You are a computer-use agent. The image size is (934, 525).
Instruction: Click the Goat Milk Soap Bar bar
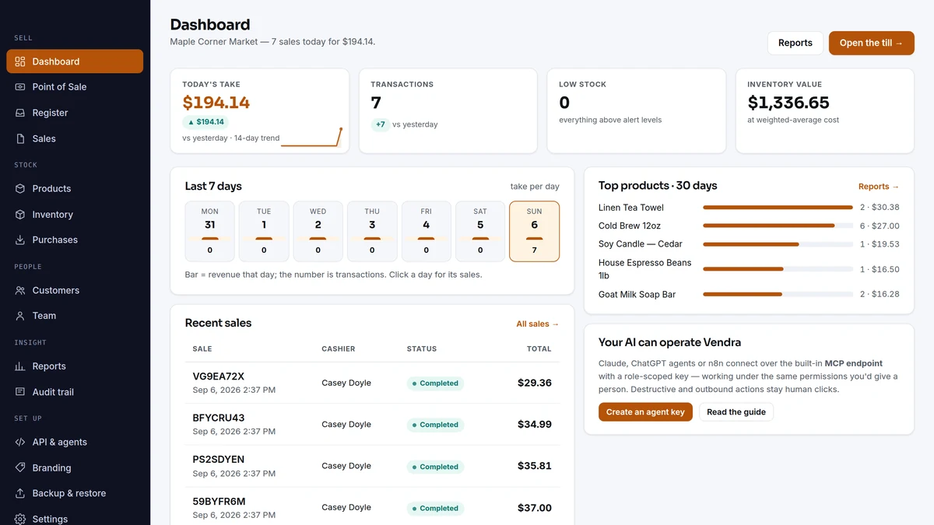[778, 294]
